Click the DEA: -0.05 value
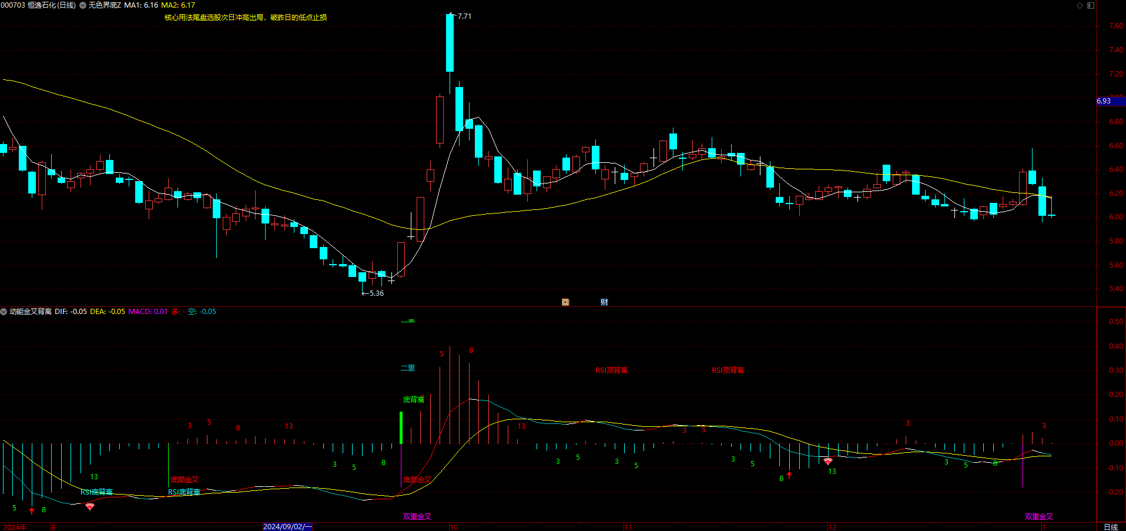 pos(108,312)
